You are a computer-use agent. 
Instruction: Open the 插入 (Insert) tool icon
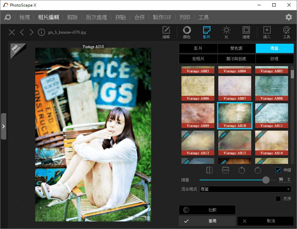pyautogui.click(x=267, y=32)
